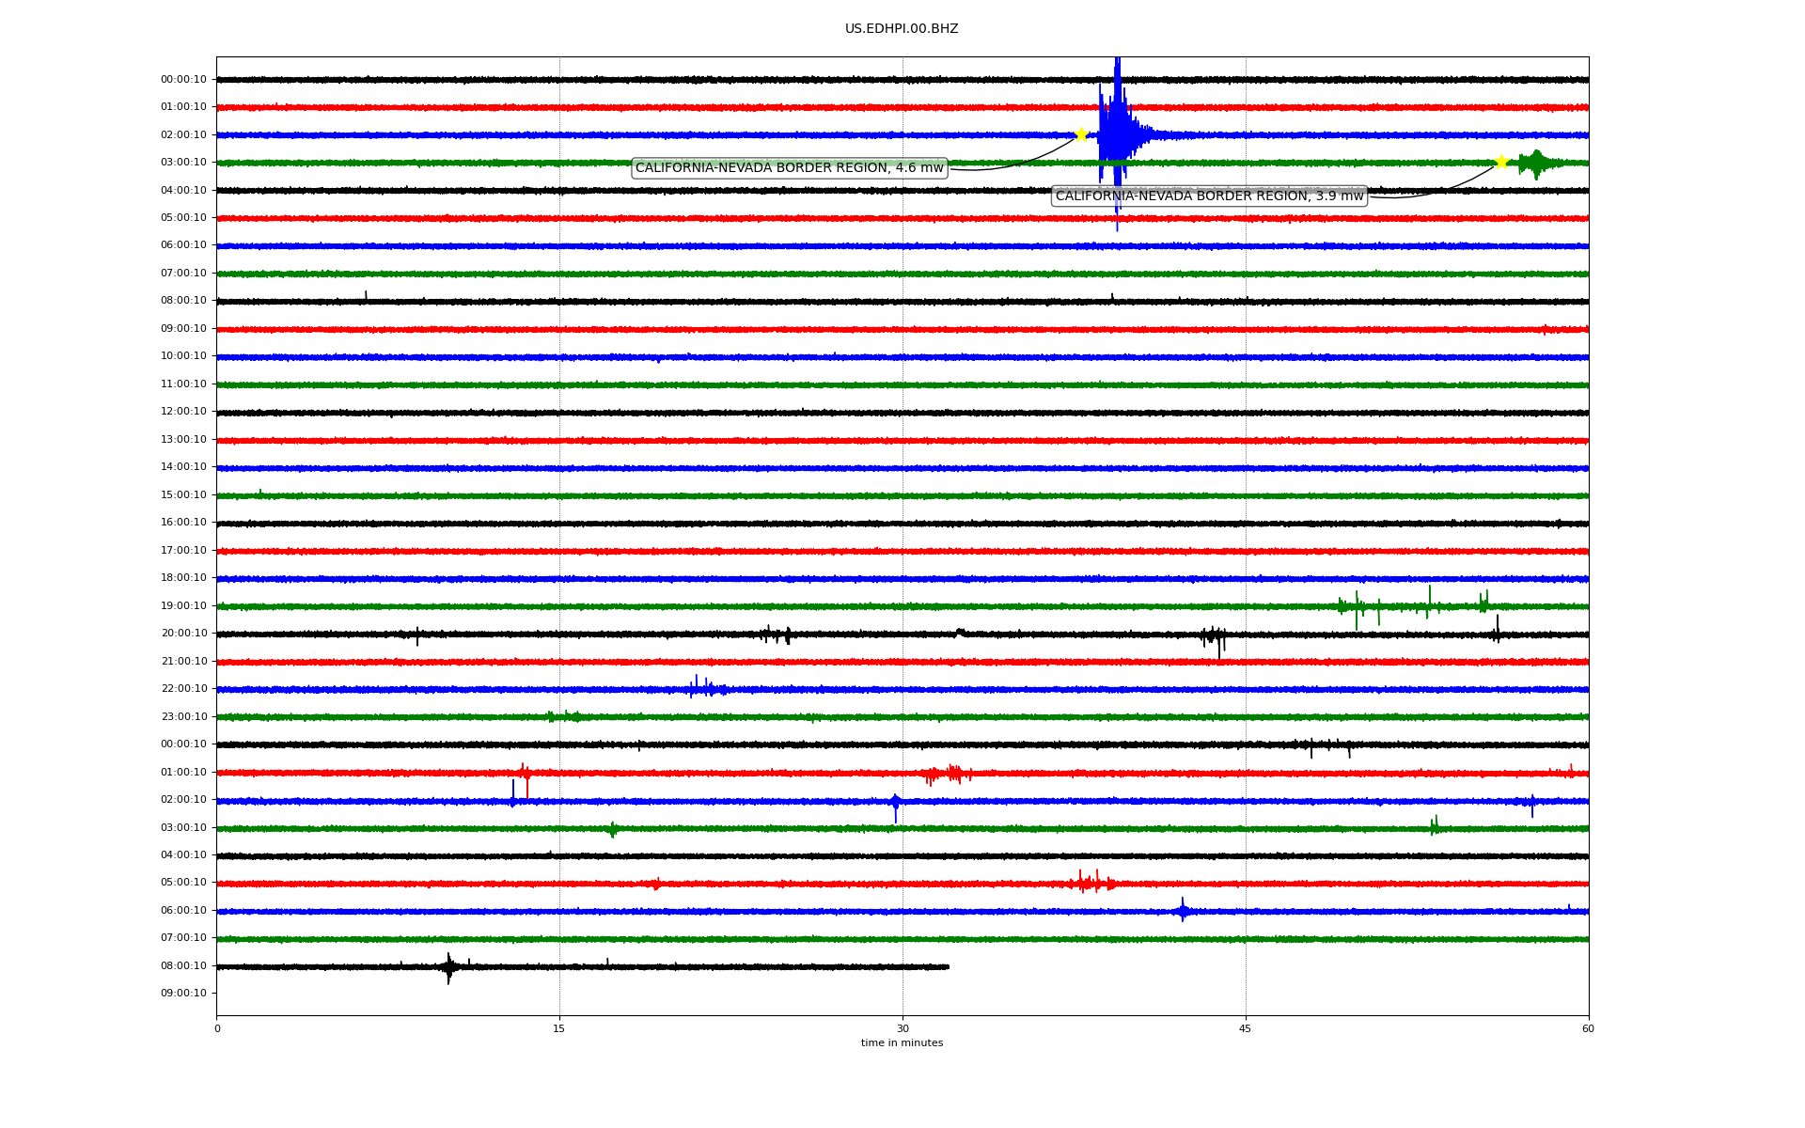This screenshot has width=1805, height=1128.
Task: Click the 15:00:10 trace label
Action: point(183,495)
